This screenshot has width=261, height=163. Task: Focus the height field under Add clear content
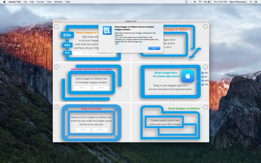point(101,88)
